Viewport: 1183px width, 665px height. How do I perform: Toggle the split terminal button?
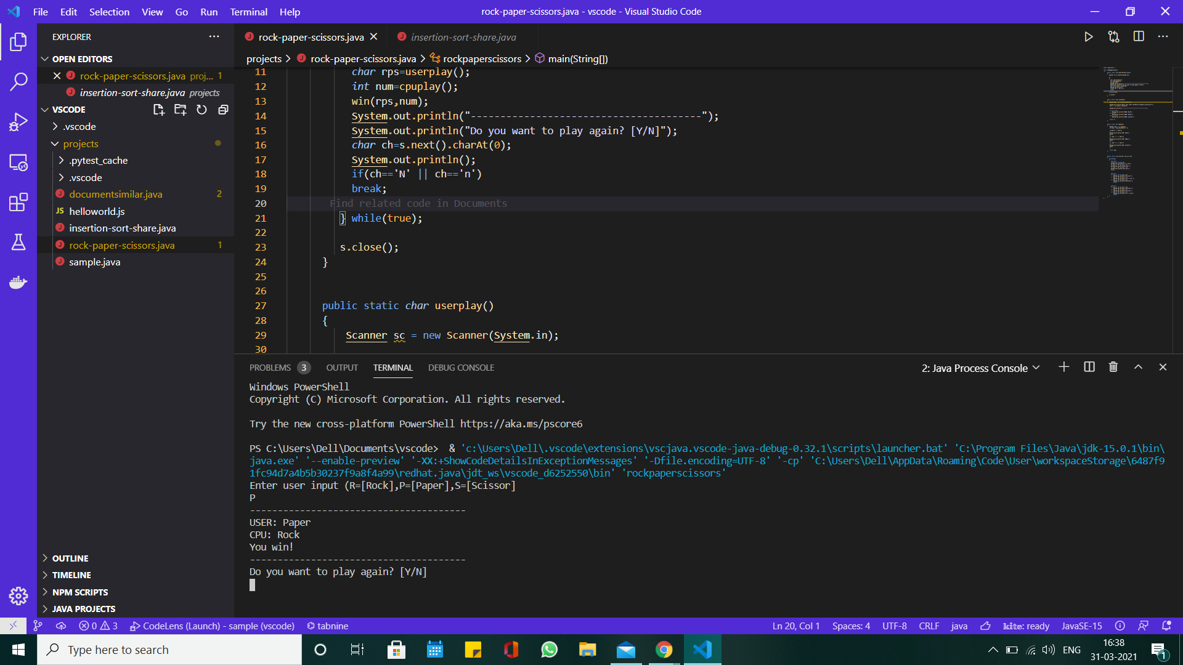click(1089, 368)
